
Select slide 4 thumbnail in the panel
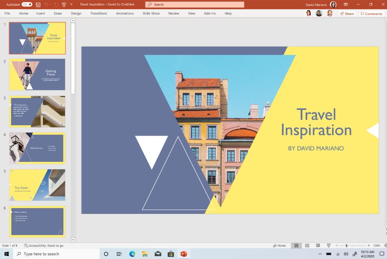(37, 148)
